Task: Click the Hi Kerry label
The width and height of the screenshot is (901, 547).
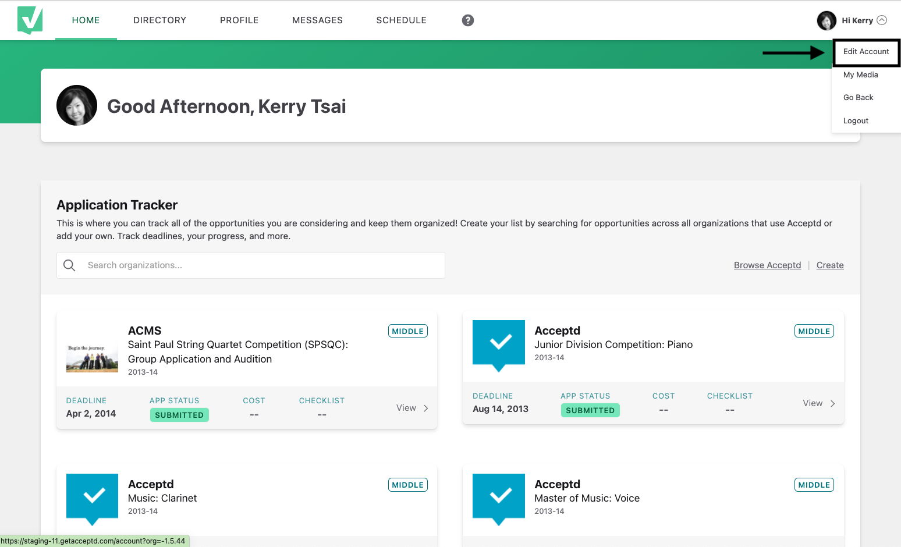Action: tap(857, 20)
